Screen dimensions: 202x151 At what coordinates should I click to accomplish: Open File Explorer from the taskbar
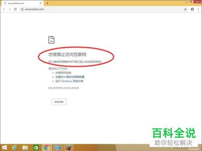click(x=25, y=148)
